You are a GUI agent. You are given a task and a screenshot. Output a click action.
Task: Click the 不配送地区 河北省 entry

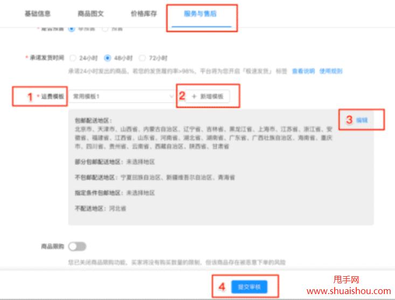coord(118,208)
